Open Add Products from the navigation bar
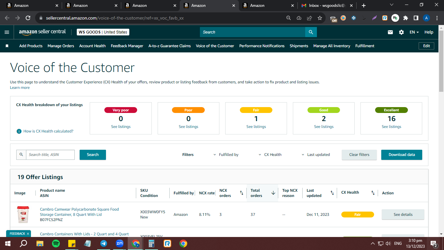 [x=31, y=46]
